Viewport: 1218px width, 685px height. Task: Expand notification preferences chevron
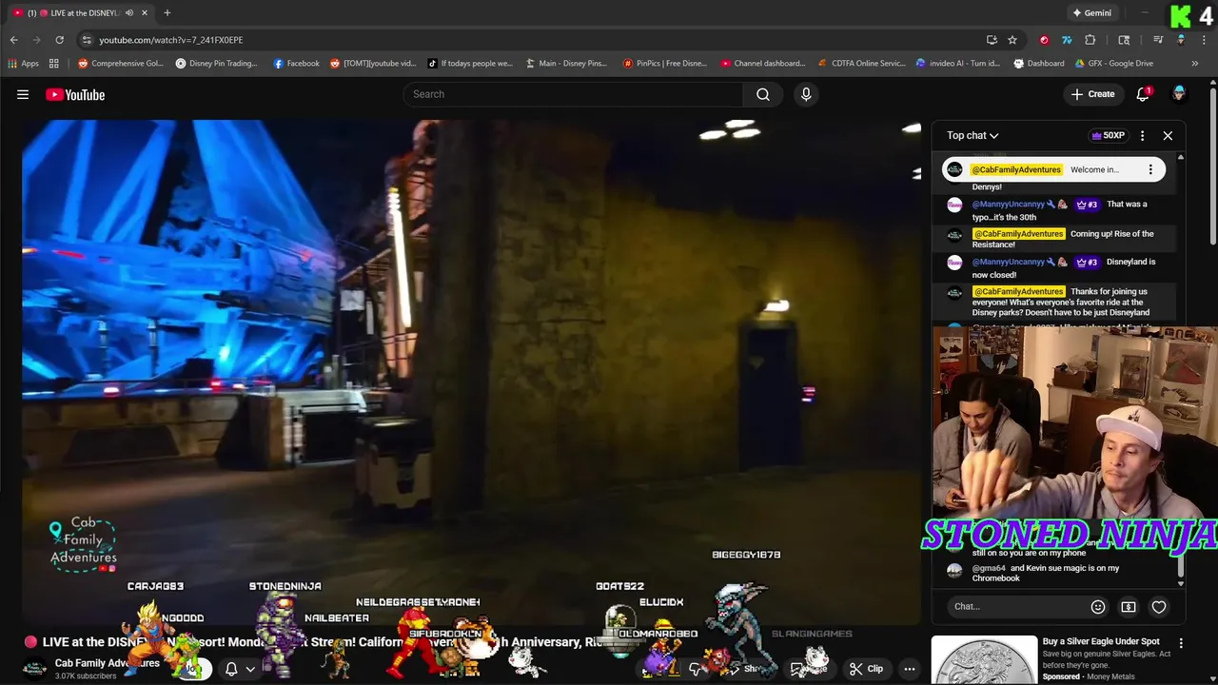point(250,669)
